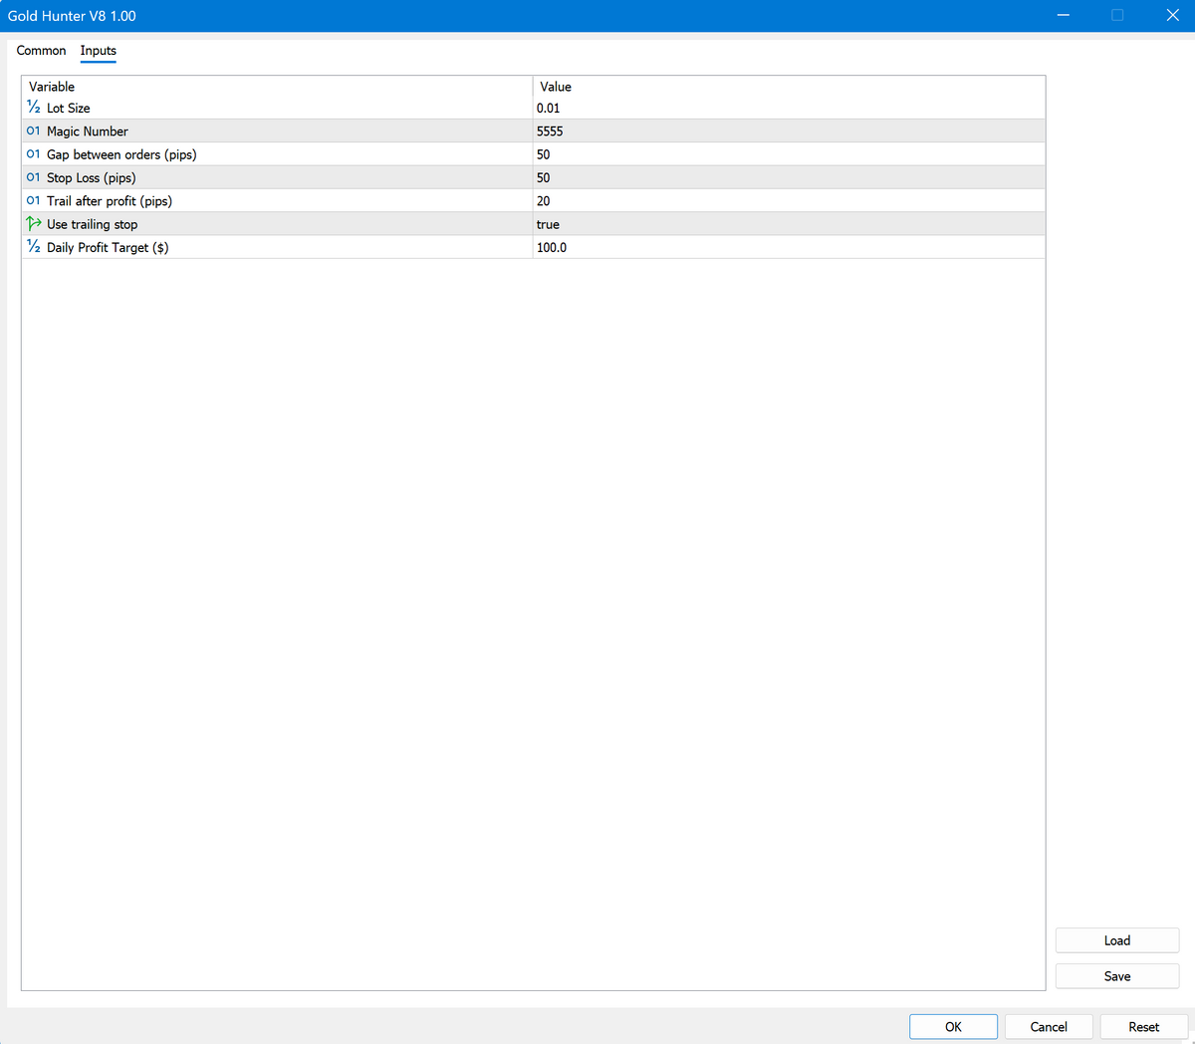Click the integer icon beside Magic Number

pyautogui.click(x=34, y=131)
